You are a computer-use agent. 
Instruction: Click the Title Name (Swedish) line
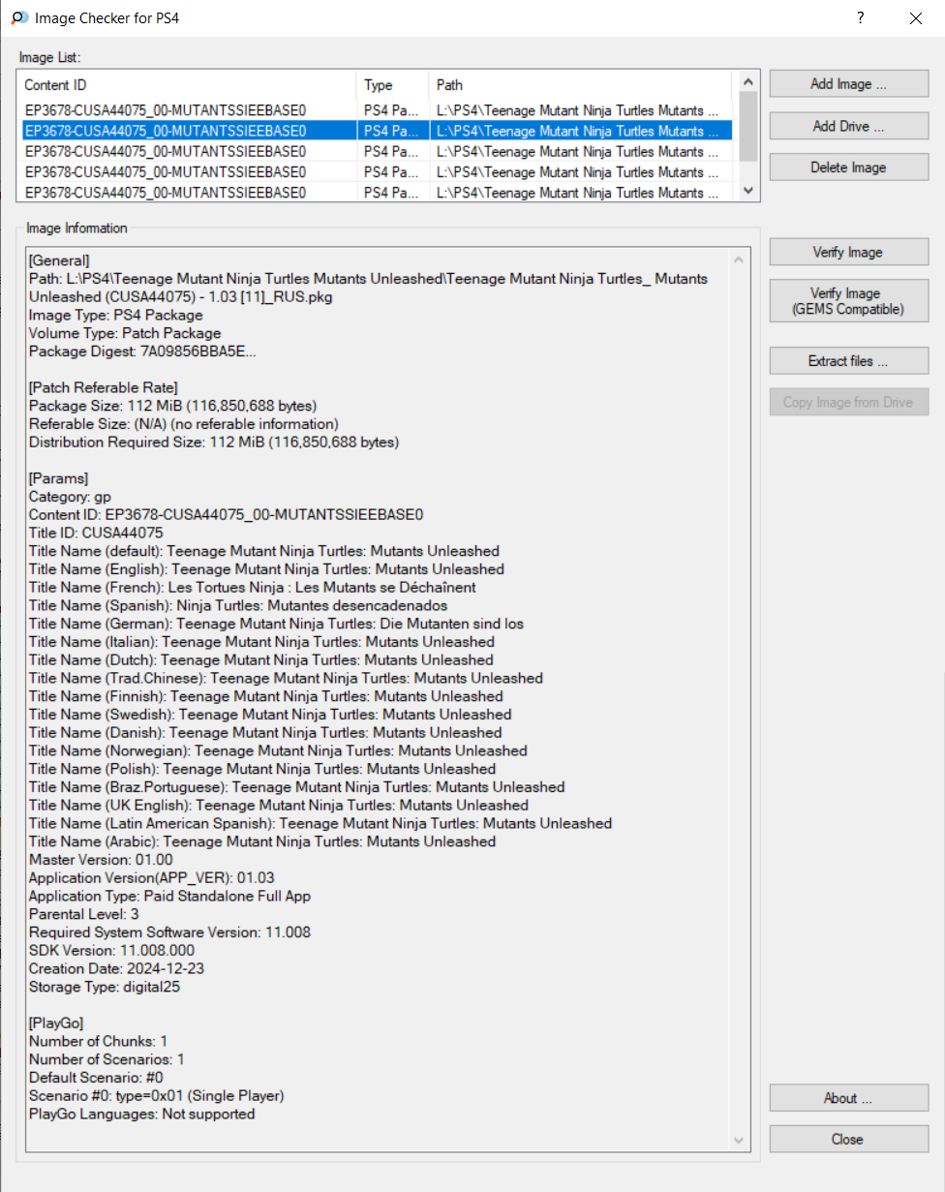tap(270, 715)
